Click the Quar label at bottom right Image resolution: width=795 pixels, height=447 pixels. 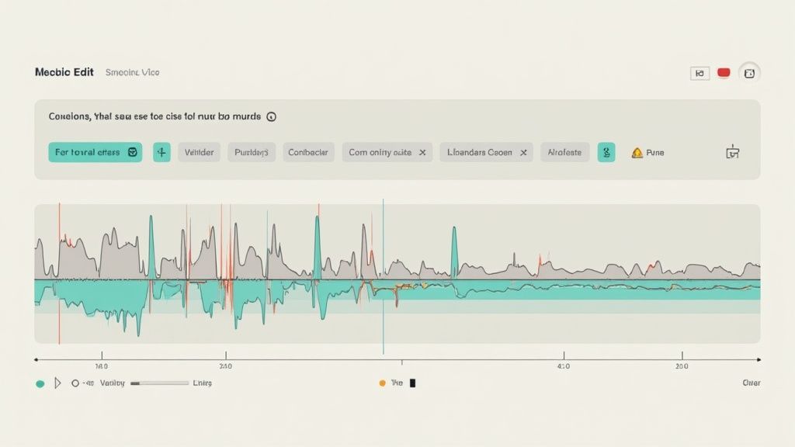(749, 383)
